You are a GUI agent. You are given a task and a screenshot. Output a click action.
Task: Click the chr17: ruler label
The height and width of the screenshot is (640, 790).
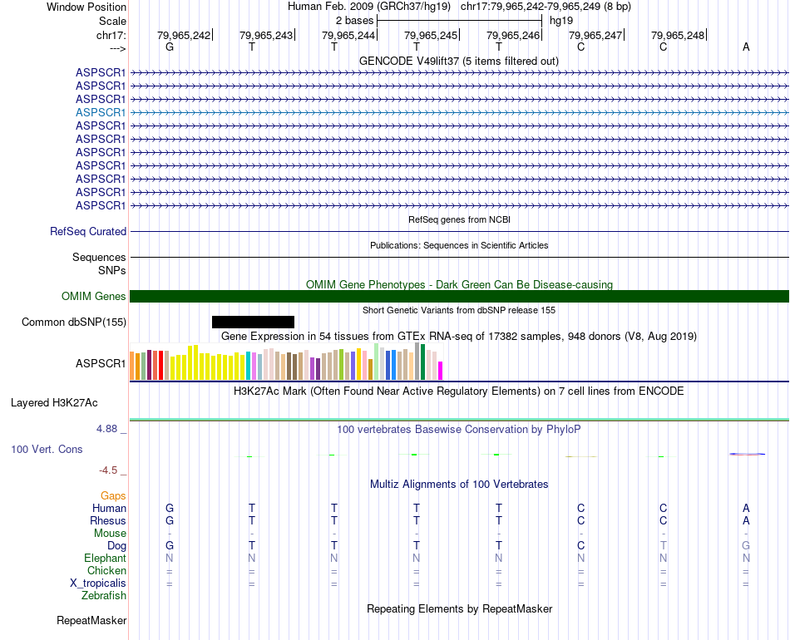(x=111, y=35)
